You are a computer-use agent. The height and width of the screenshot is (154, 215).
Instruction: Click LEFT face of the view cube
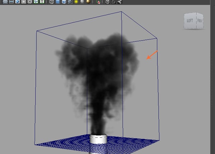(x=190, y=21)
